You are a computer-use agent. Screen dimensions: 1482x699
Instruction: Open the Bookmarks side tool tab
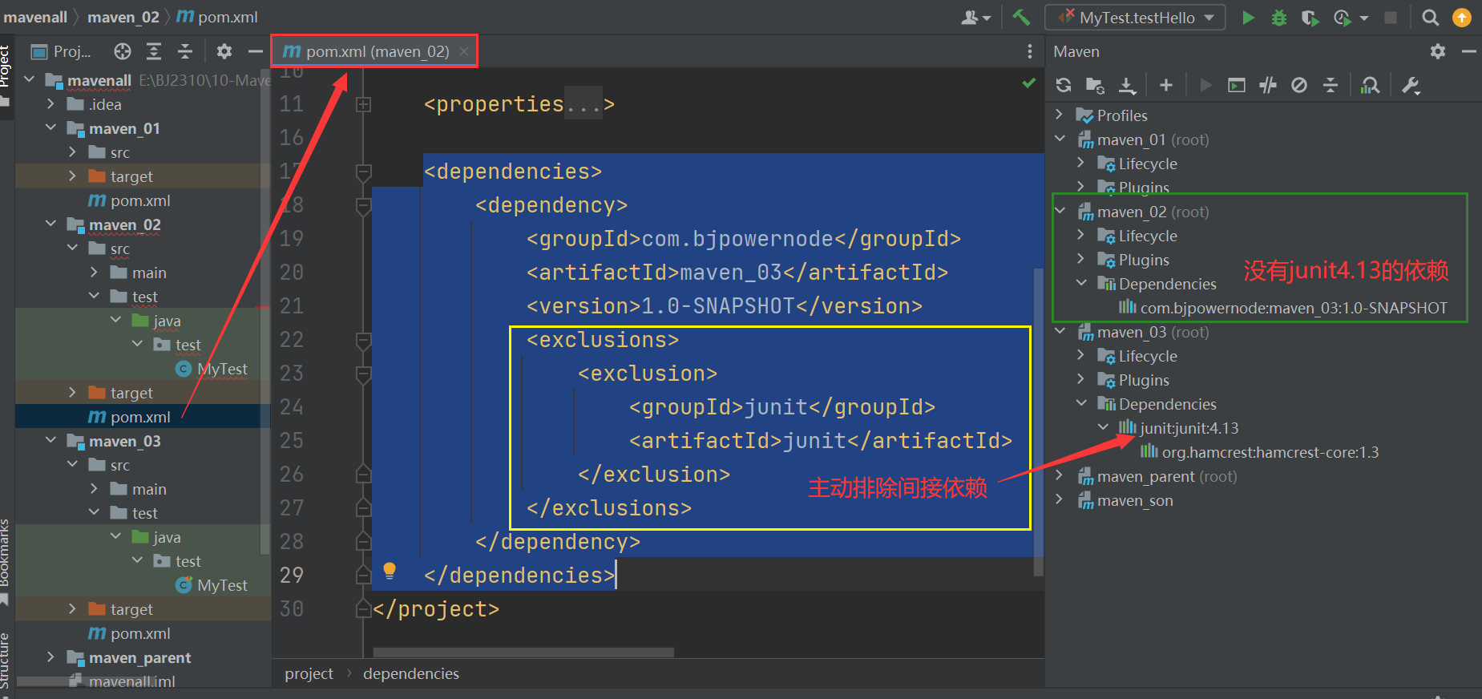6,560
